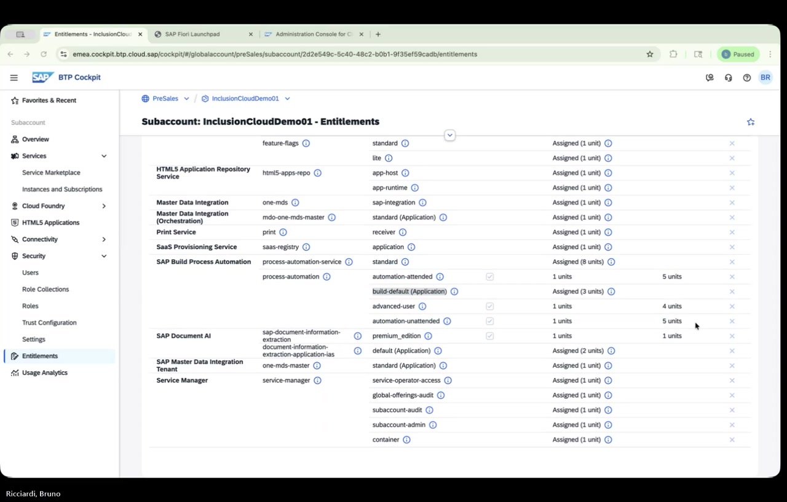
Task: Remove the receiver plan entitlement
Action: coord(732,232)
